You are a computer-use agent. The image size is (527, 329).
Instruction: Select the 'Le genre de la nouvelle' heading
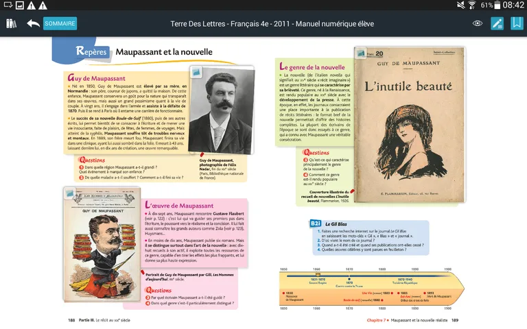(312, 66)
